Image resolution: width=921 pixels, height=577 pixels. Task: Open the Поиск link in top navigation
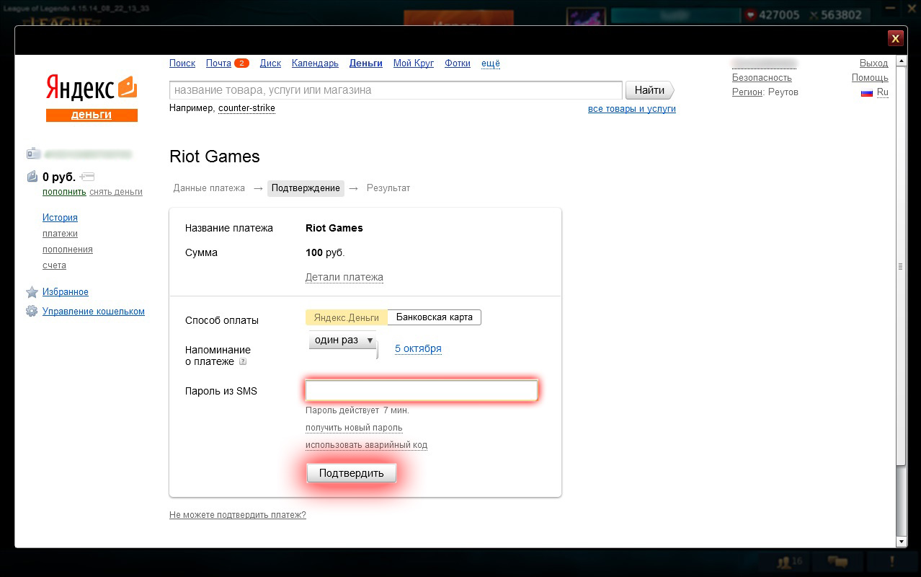[x=182, y=63]
